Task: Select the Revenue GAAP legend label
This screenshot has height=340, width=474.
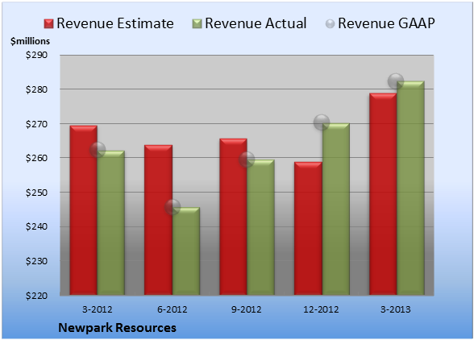Action: [386, 23]
